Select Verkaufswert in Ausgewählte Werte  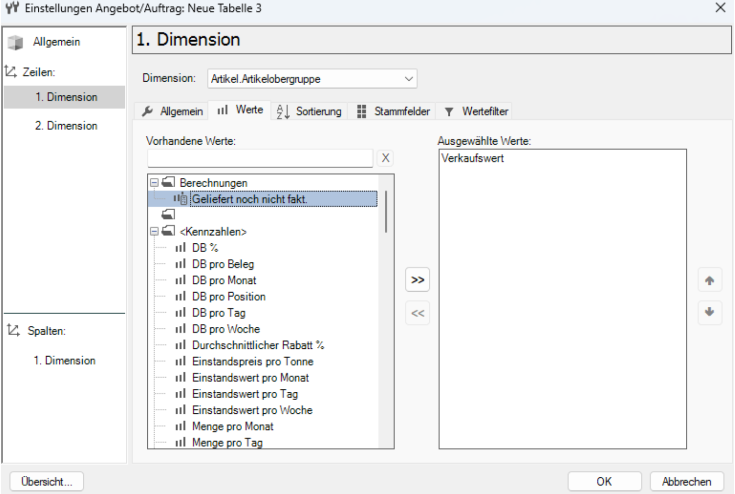pyautogui.click(x=472, y=158)
